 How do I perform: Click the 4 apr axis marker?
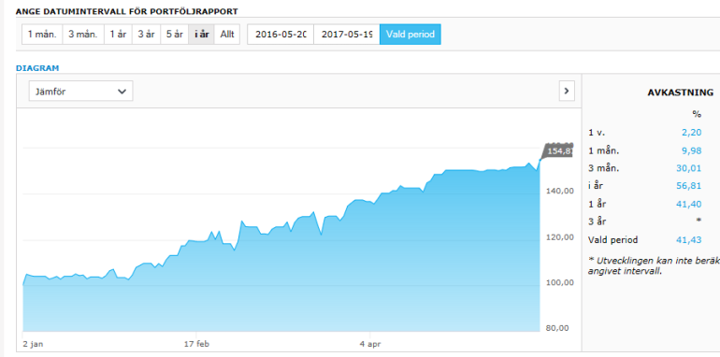(370, 344)
